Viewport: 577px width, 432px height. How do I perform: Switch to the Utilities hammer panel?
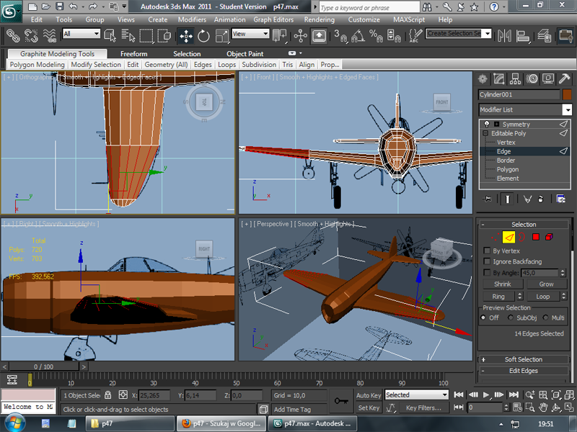(x=565, y=79)
